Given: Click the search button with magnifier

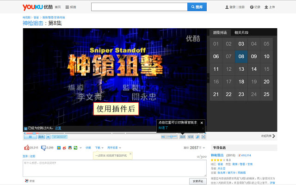Looking at the screenshot, I should [197, 7].
